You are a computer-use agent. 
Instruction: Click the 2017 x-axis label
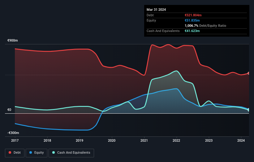click(15, 140)
